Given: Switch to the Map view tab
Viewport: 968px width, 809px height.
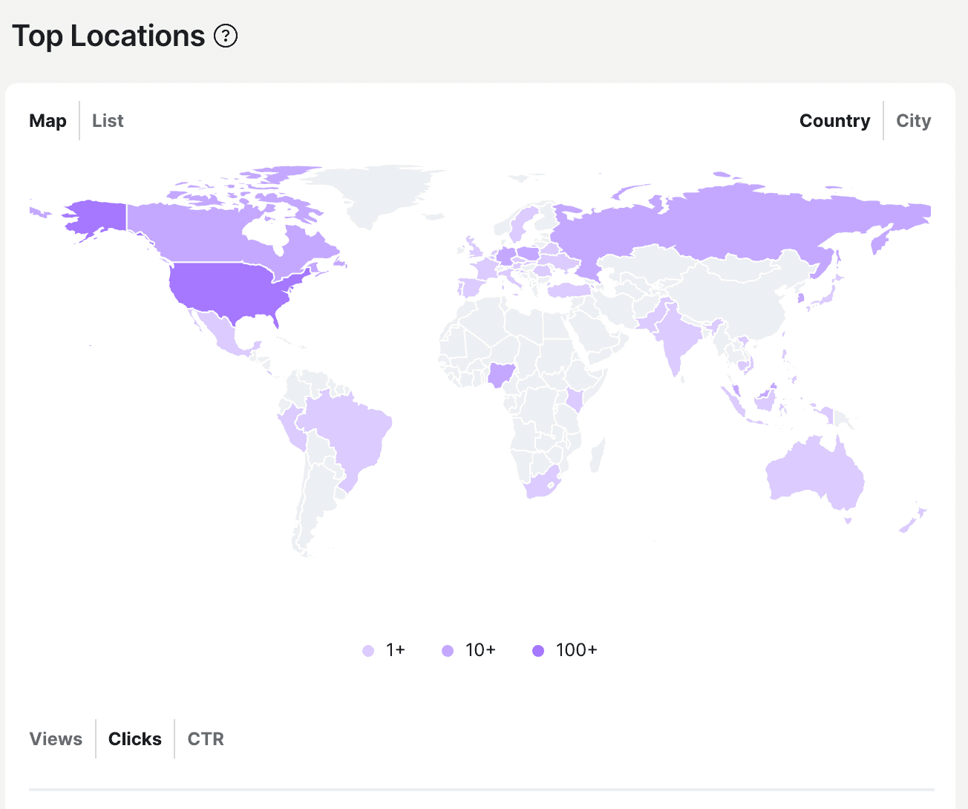Looking at the screenshot, I should (x=48, y=121).
